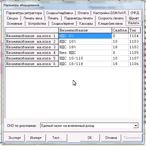
Task: Click the rate cell in НДС 10/110 row
Action: coord(120,58)
